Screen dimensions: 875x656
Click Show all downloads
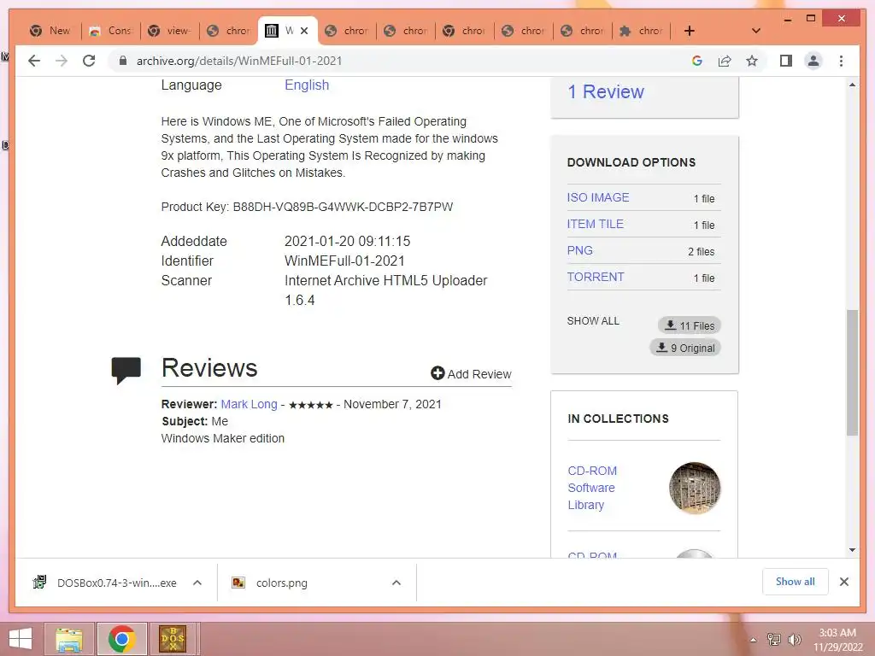pos(796,581)
